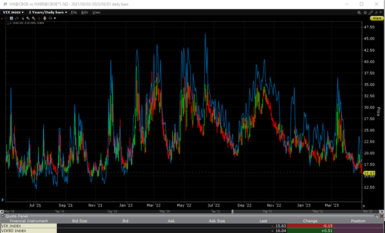Click the 12.50 price axis label
Screen dimensions: 385x233
click(x=369, y=187)
